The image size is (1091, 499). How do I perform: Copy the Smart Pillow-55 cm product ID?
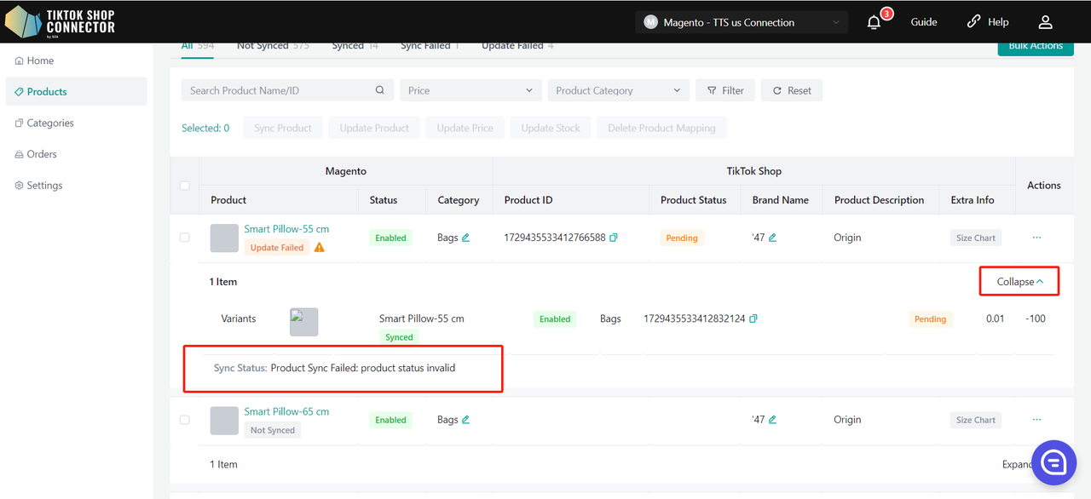(x=613, y=238)
